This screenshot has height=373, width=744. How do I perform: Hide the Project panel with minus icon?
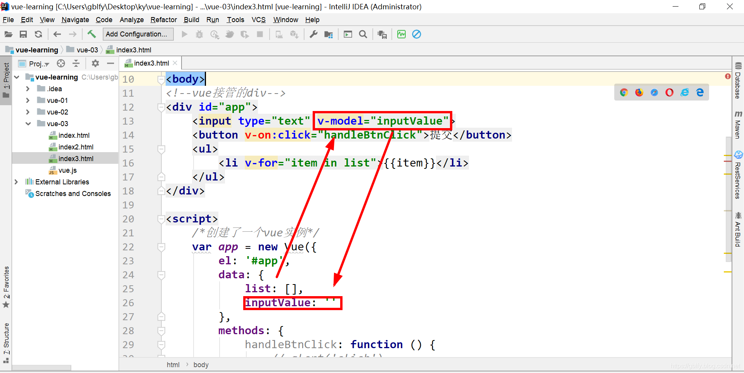[x=111, y=63]
